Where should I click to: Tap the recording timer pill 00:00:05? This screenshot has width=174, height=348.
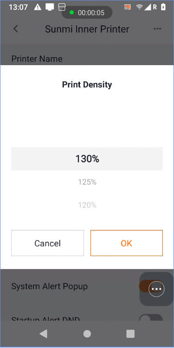(x=87, y=12)
